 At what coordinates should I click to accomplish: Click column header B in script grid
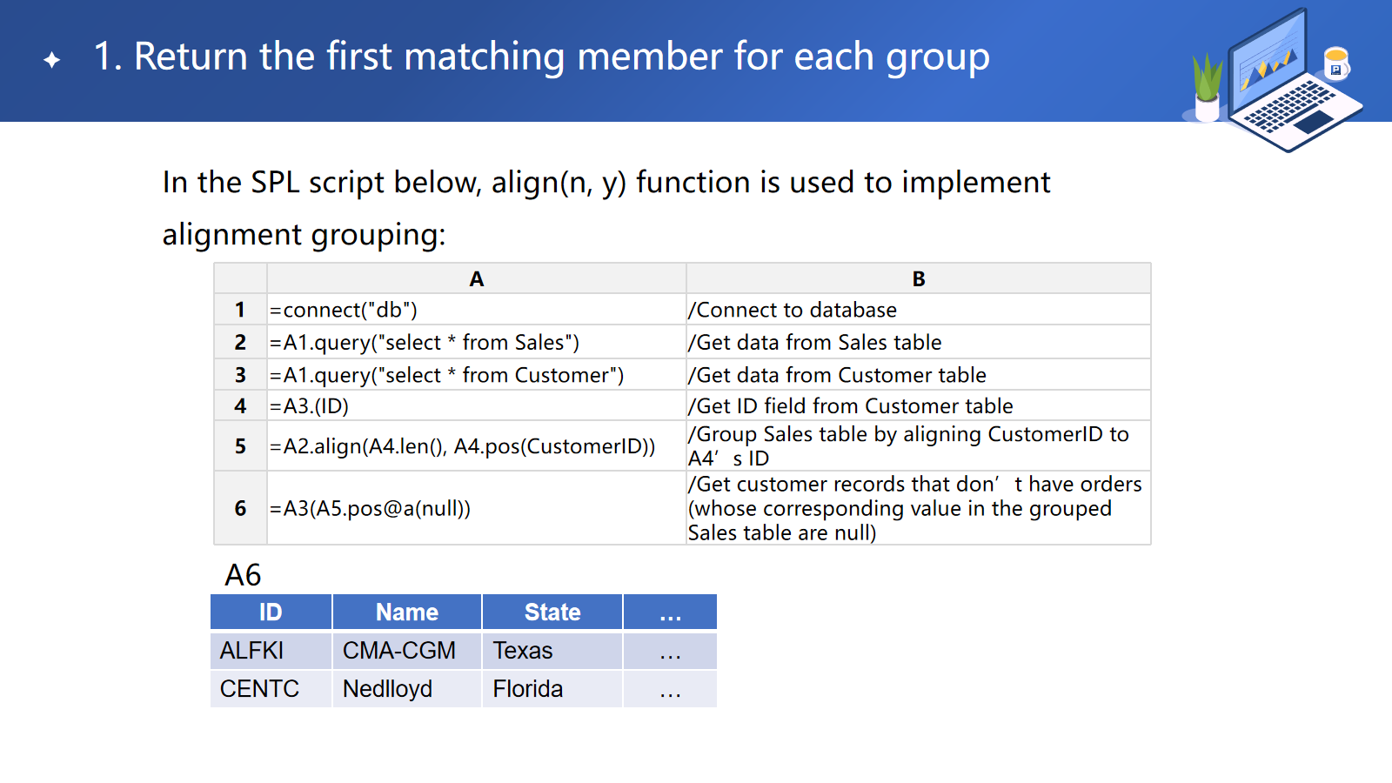tap(918, 279)
